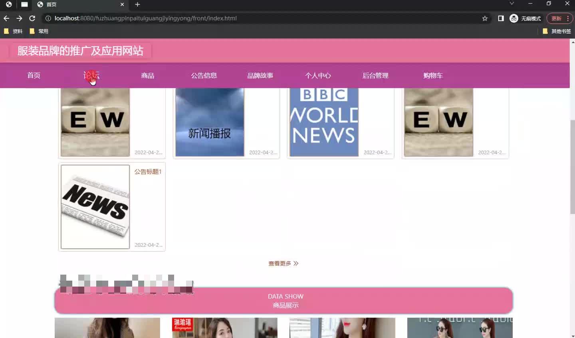Viewport: 575px width, 338px height.
Task: Open the 其他书签 bookmarks folder
Action: click(x=557, y=31)
